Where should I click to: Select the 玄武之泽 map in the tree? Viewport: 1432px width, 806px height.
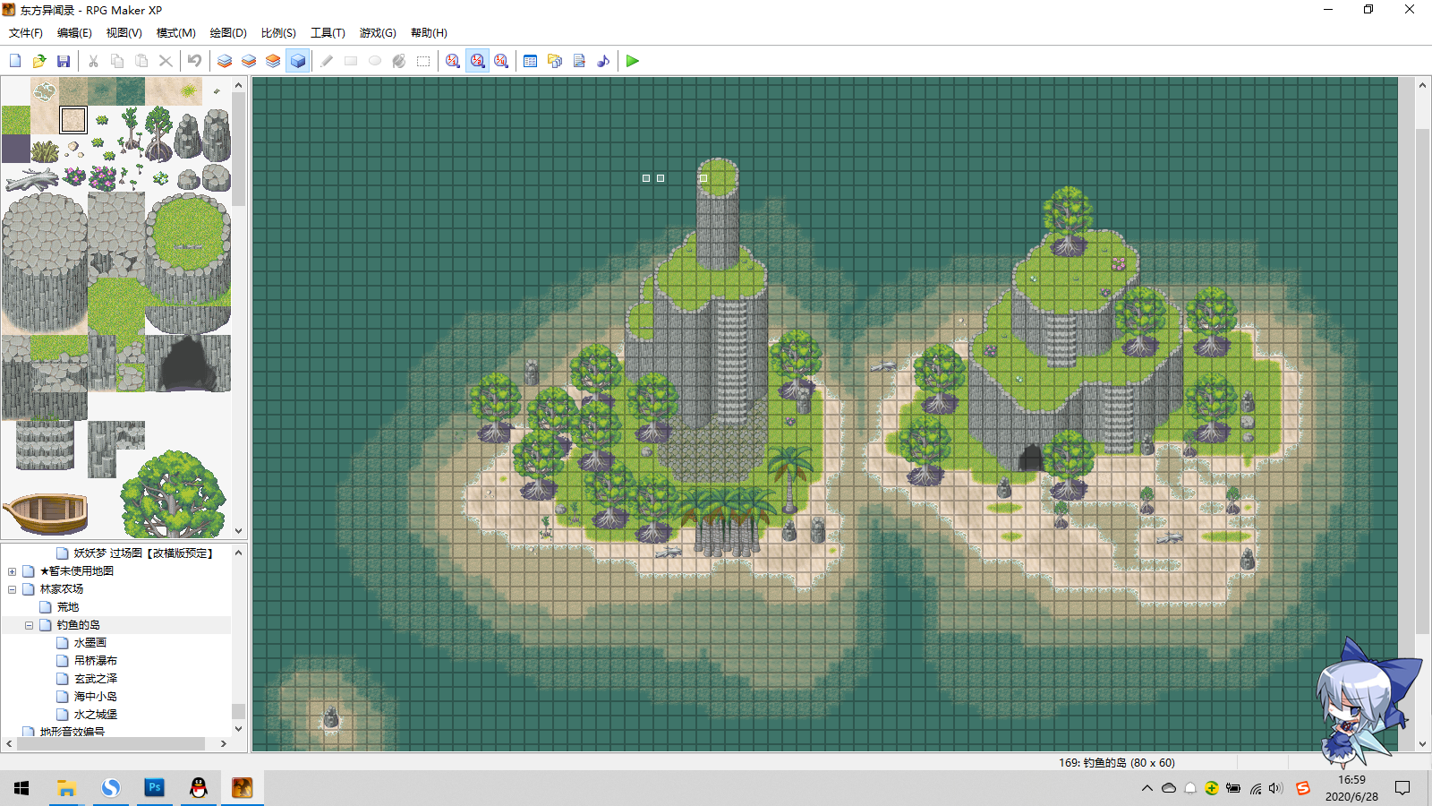tap(96, 679)
